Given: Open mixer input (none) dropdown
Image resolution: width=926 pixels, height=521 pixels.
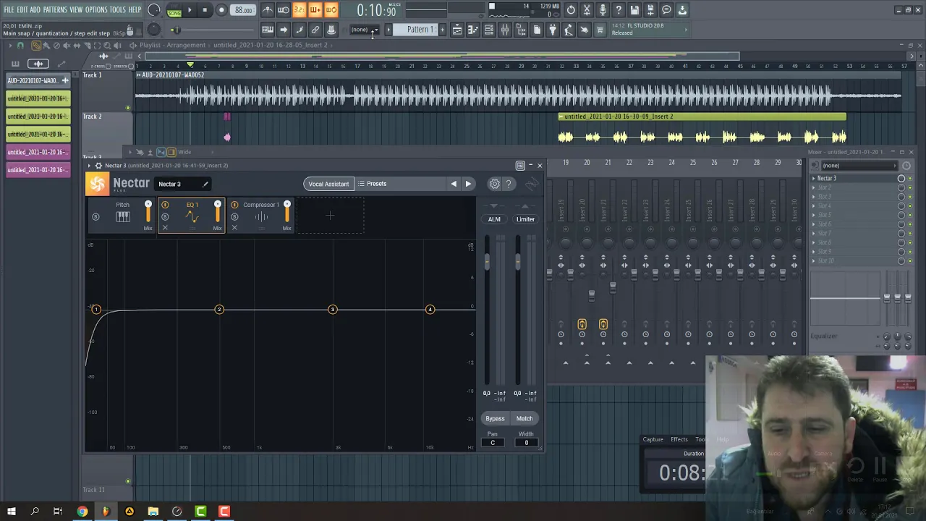Looking at the screenshot, I should coord(857,166).
